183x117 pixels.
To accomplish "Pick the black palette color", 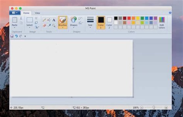I will [116, 18].
